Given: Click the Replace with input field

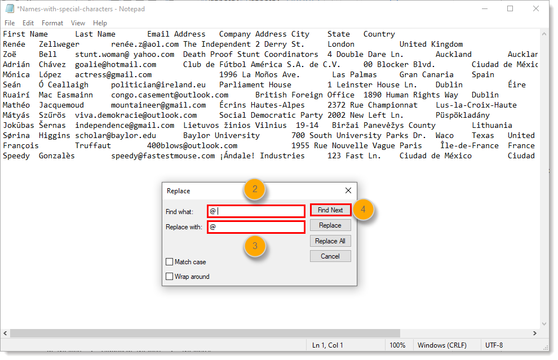Looking at the screenshot, I should [x=256, y=227].
